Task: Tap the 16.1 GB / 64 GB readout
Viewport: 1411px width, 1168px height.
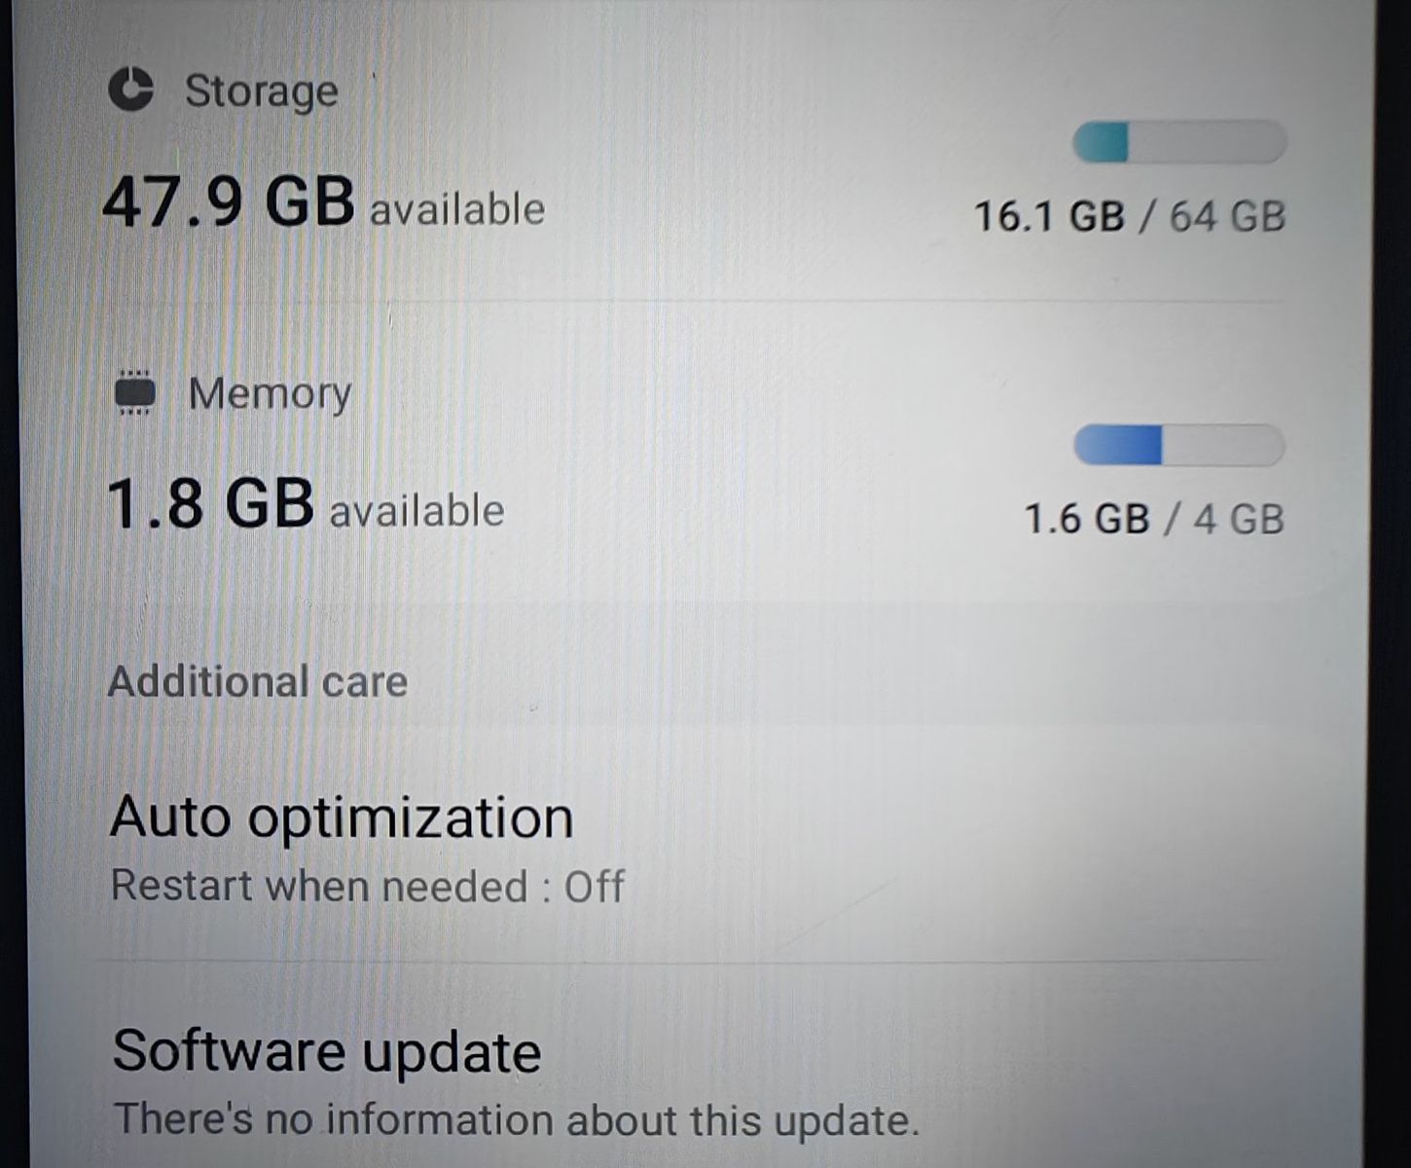Action: click(x=1130, y=216)
